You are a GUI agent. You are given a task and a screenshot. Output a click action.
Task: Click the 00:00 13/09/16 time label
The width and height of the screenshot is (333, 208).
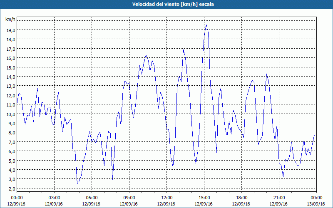pos(316,201)
